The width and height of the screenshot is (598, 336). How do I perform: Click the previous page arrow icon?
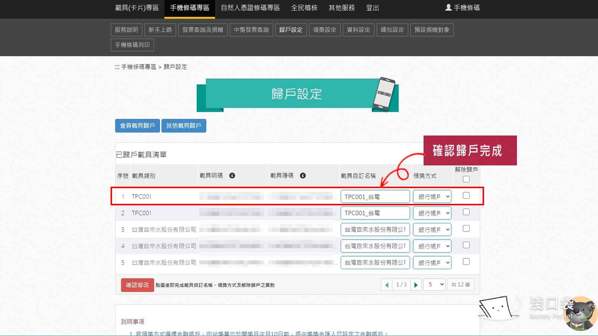[387, 284]
